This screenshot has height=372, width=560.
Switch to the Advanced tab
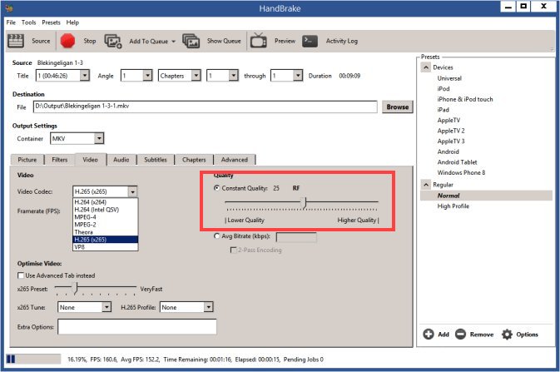tap(235, 160)
